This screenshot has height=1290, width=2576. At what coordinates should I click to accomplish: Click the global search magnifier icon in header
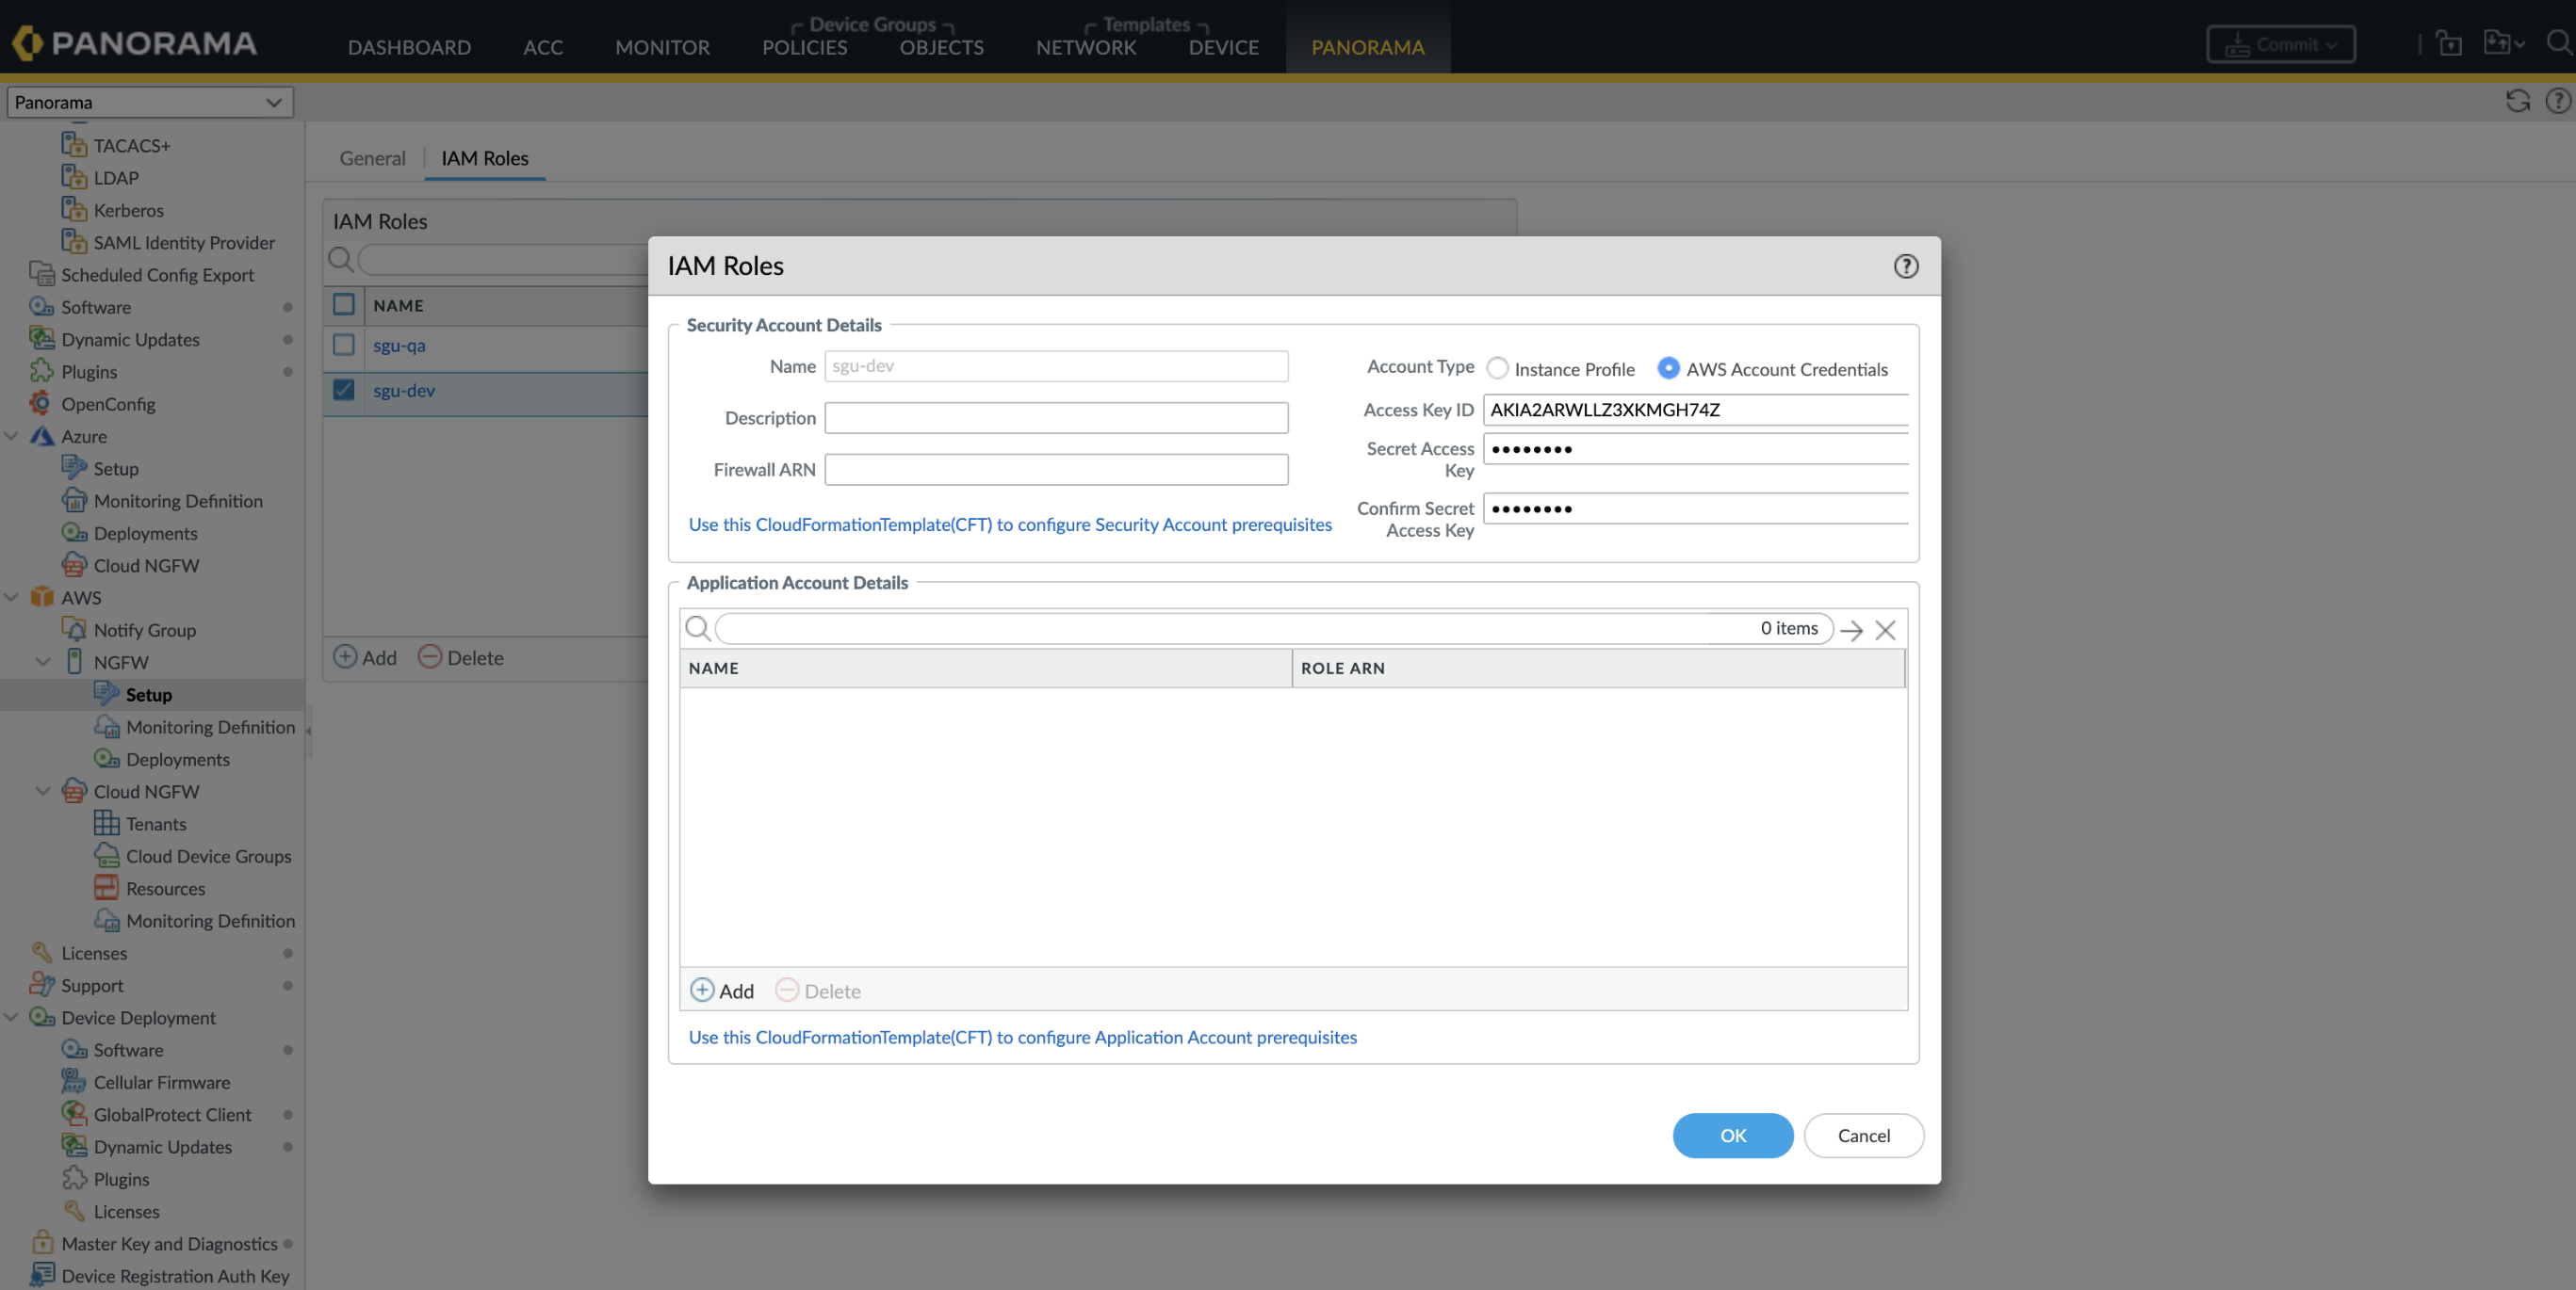[x=2558, y=43]
